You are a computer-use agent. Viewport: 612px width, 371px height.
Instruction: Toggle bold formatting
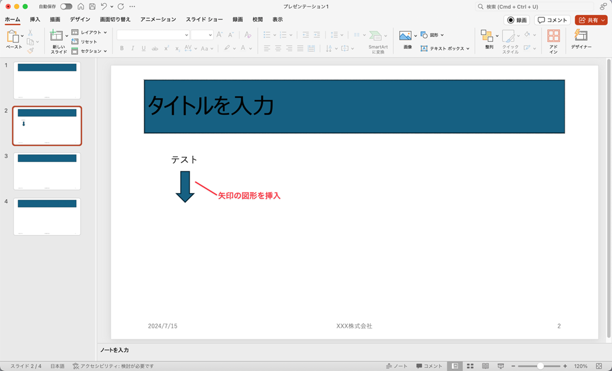(122, 48)
